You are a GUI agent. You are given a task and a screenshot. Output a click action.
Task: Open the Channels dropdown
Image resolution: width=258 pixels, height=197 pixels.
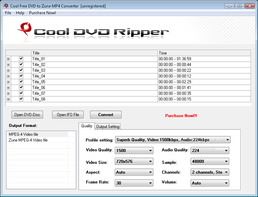(x=210, y=172)
